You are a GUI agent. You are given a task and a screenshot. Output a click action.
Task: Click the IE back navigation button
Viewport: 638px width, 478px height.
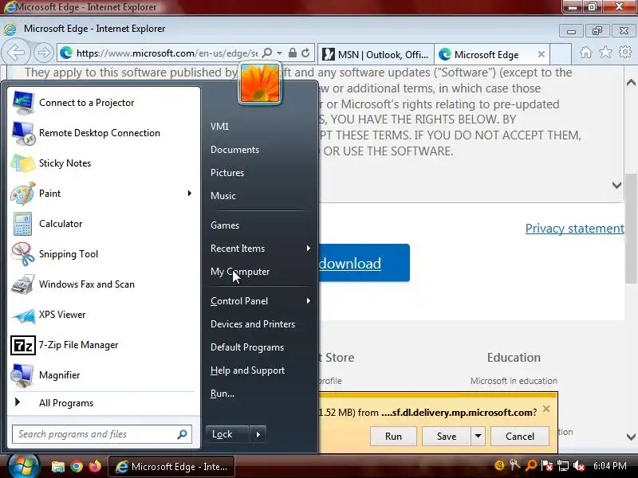click(15, 52)
